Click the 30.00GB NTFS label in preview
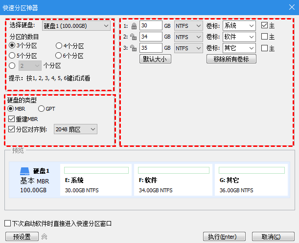This screenshot has height=243, width=299. (x=82, y=190)
